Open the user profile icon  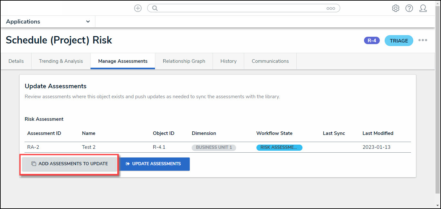point(423,8)
